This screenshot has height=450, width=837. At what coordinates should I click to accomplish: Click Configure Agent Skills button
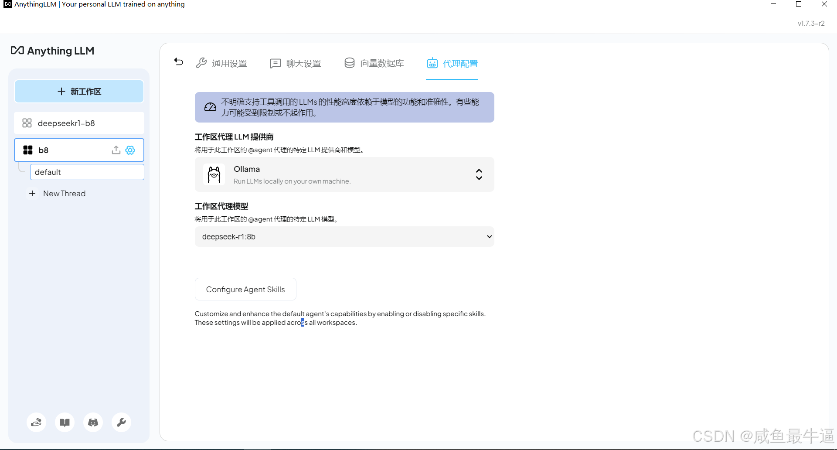pyautogui.click(x=245, y=289)
